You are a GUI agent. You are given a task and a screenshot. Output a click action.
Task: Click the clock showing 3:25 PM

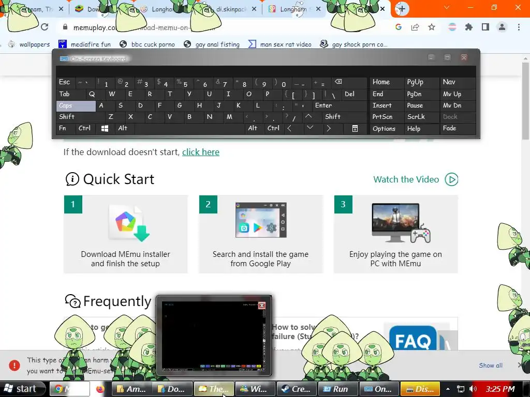[500, 389]
